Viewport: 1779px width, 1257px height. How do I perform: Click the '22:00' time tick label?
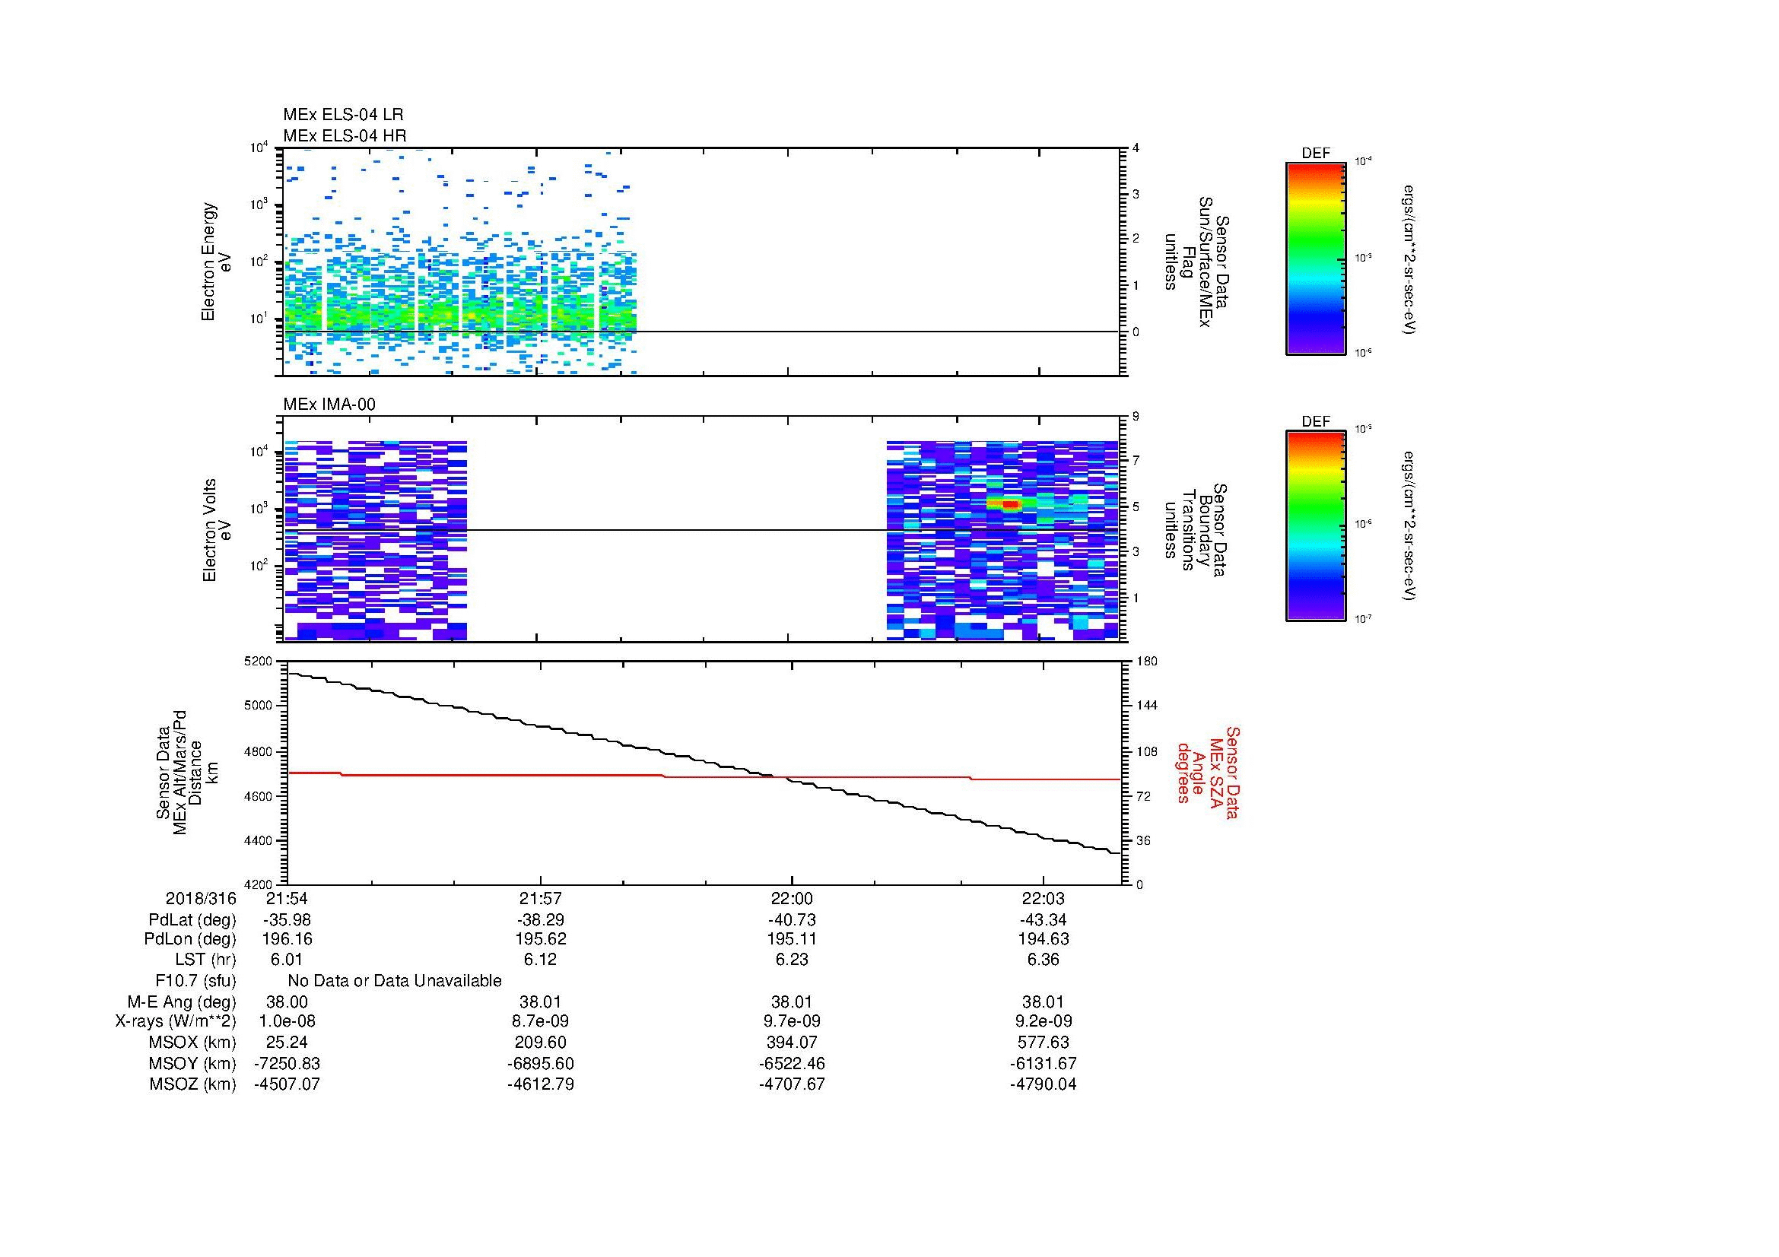(792, 899)
